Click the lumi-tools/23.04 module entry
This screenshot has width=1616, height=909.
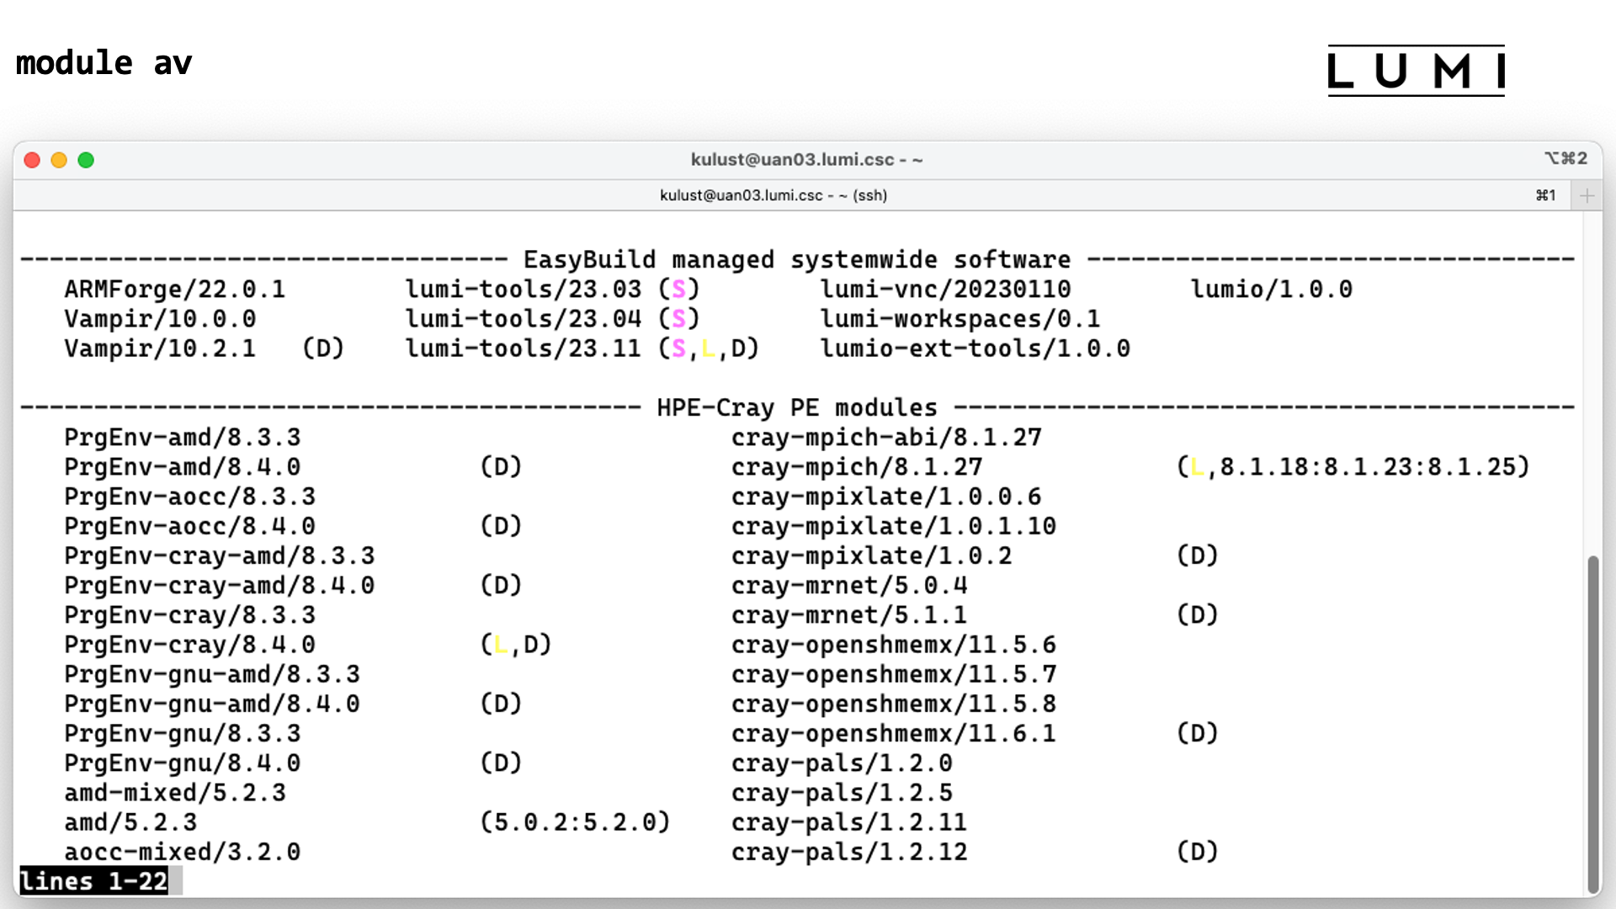[523, 319]
